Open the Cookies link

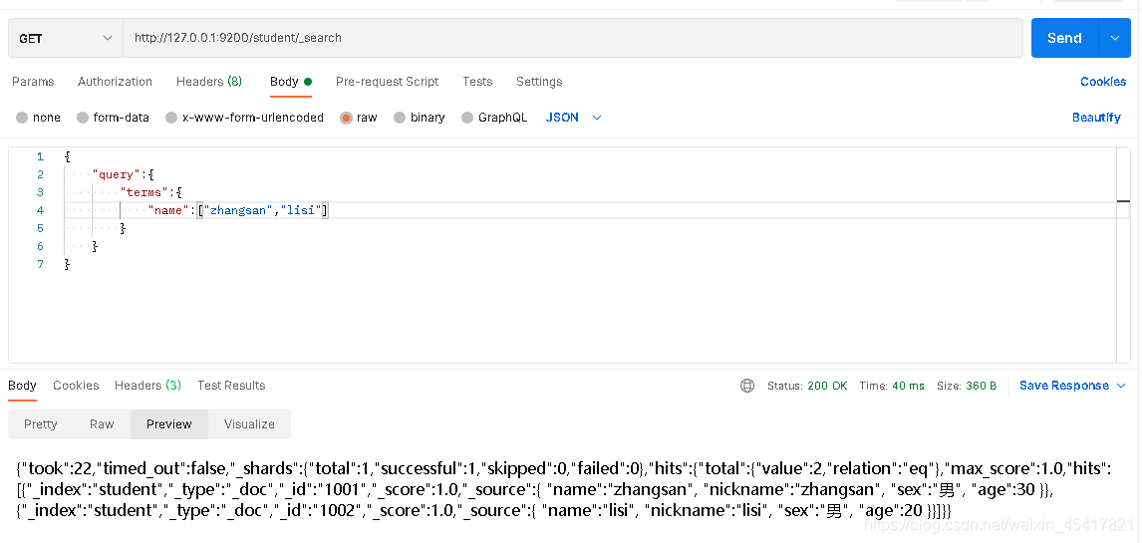[1102, 82]
